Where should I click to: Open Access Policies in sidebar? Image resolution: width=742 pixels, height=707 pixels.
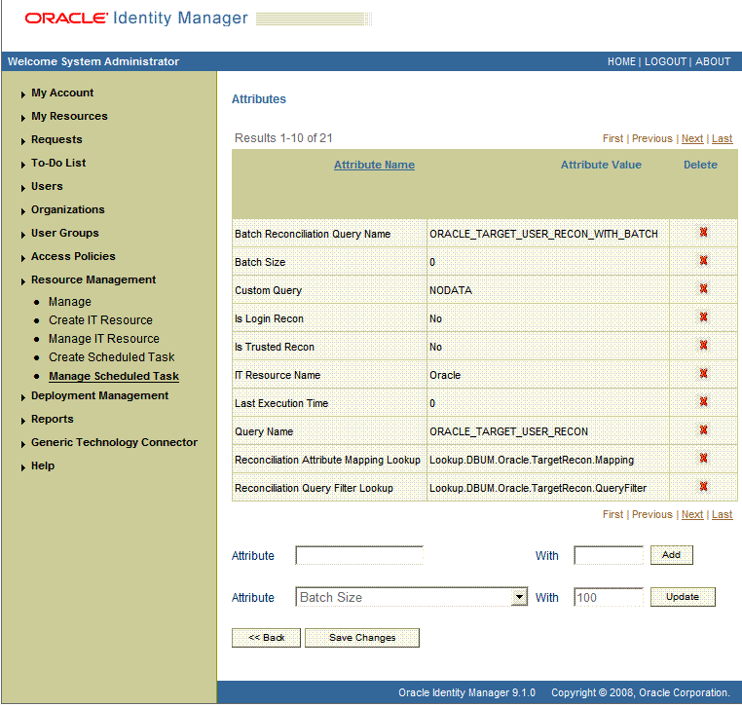[73, 256]
